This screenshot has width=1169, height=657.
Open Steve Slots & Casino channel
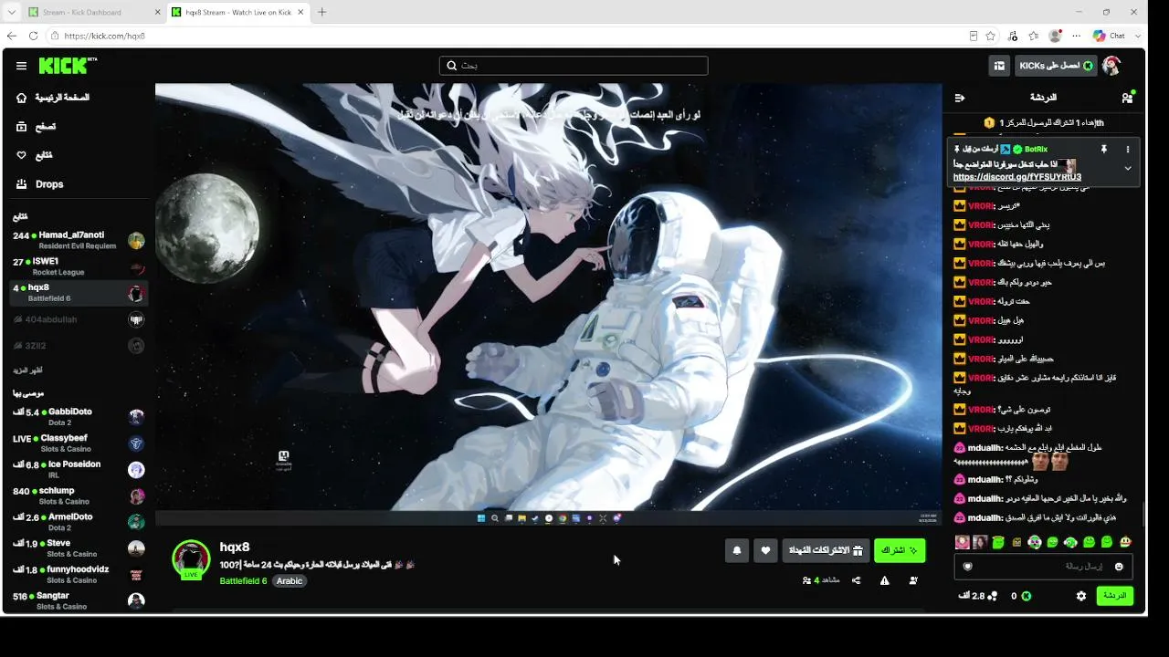coord(79,548)
